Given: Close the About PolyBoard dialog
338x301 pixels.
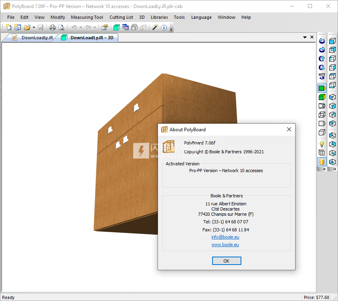Looking at the screenshot, I should [289, 129].
